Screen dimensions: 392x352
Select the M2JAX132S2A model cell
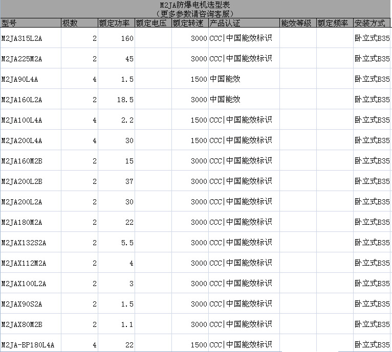(x=30, y=243)
